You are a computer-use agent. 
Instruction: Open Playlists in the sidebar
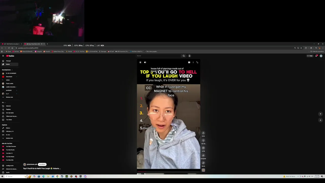10,109
